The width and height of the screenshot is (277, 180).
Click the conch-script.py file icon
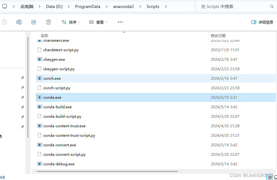click(39, 88)
